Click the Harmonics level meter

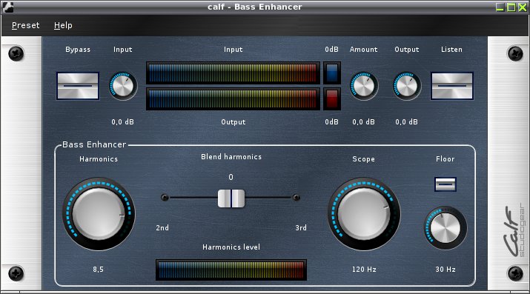tap(231, 270)
